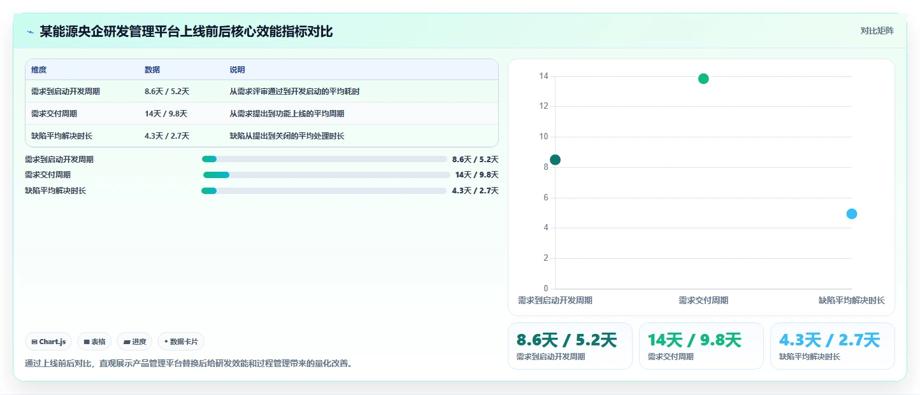Viewport: 920px width, 395px height.
Task: Select the Chart.js tag chip
Action: pos(49,342)
